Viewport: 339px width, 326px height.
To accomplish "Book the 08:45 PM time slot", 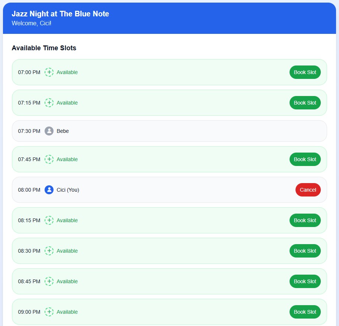I will click(305, 281).
